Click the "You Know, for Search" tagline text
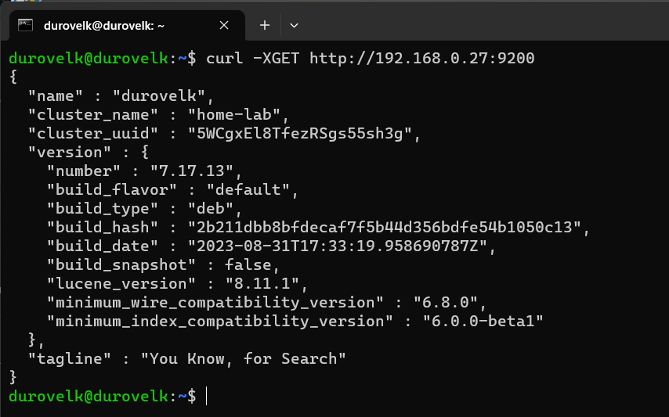This screenshot has width=669, height=417. (x=244, y=358)
